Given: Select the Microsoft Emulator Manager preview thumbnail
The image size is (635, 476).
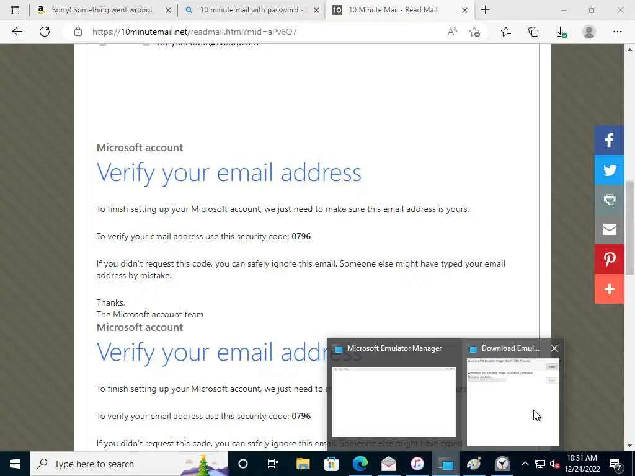Looking at the screenshot, I should [394, 402].
